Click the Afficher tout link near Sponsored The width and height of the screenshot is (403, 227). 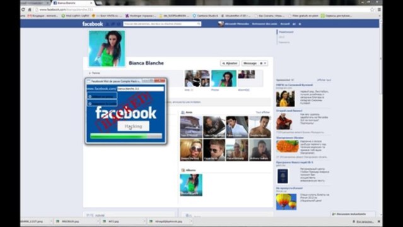324,80
